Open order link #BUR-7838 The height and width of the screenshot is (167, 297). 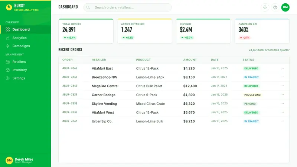pyautogui.click(x=70, y=104)
